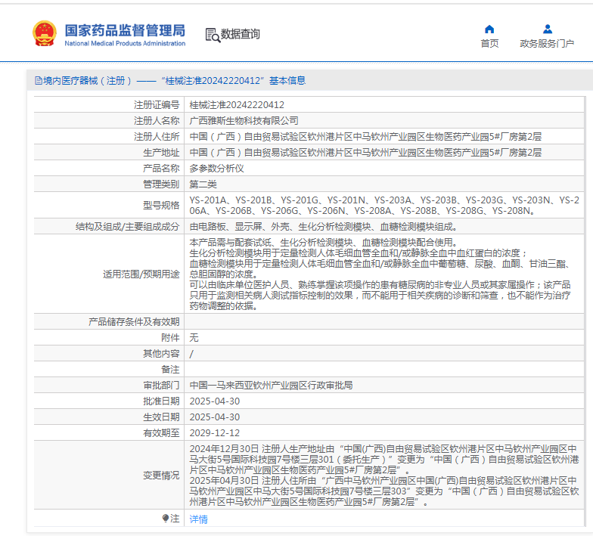The height and width of the screenshot is (536, 593).
Task: Click the 生效日期 value 2025-04-30
Action: click(x=215, y=417)
